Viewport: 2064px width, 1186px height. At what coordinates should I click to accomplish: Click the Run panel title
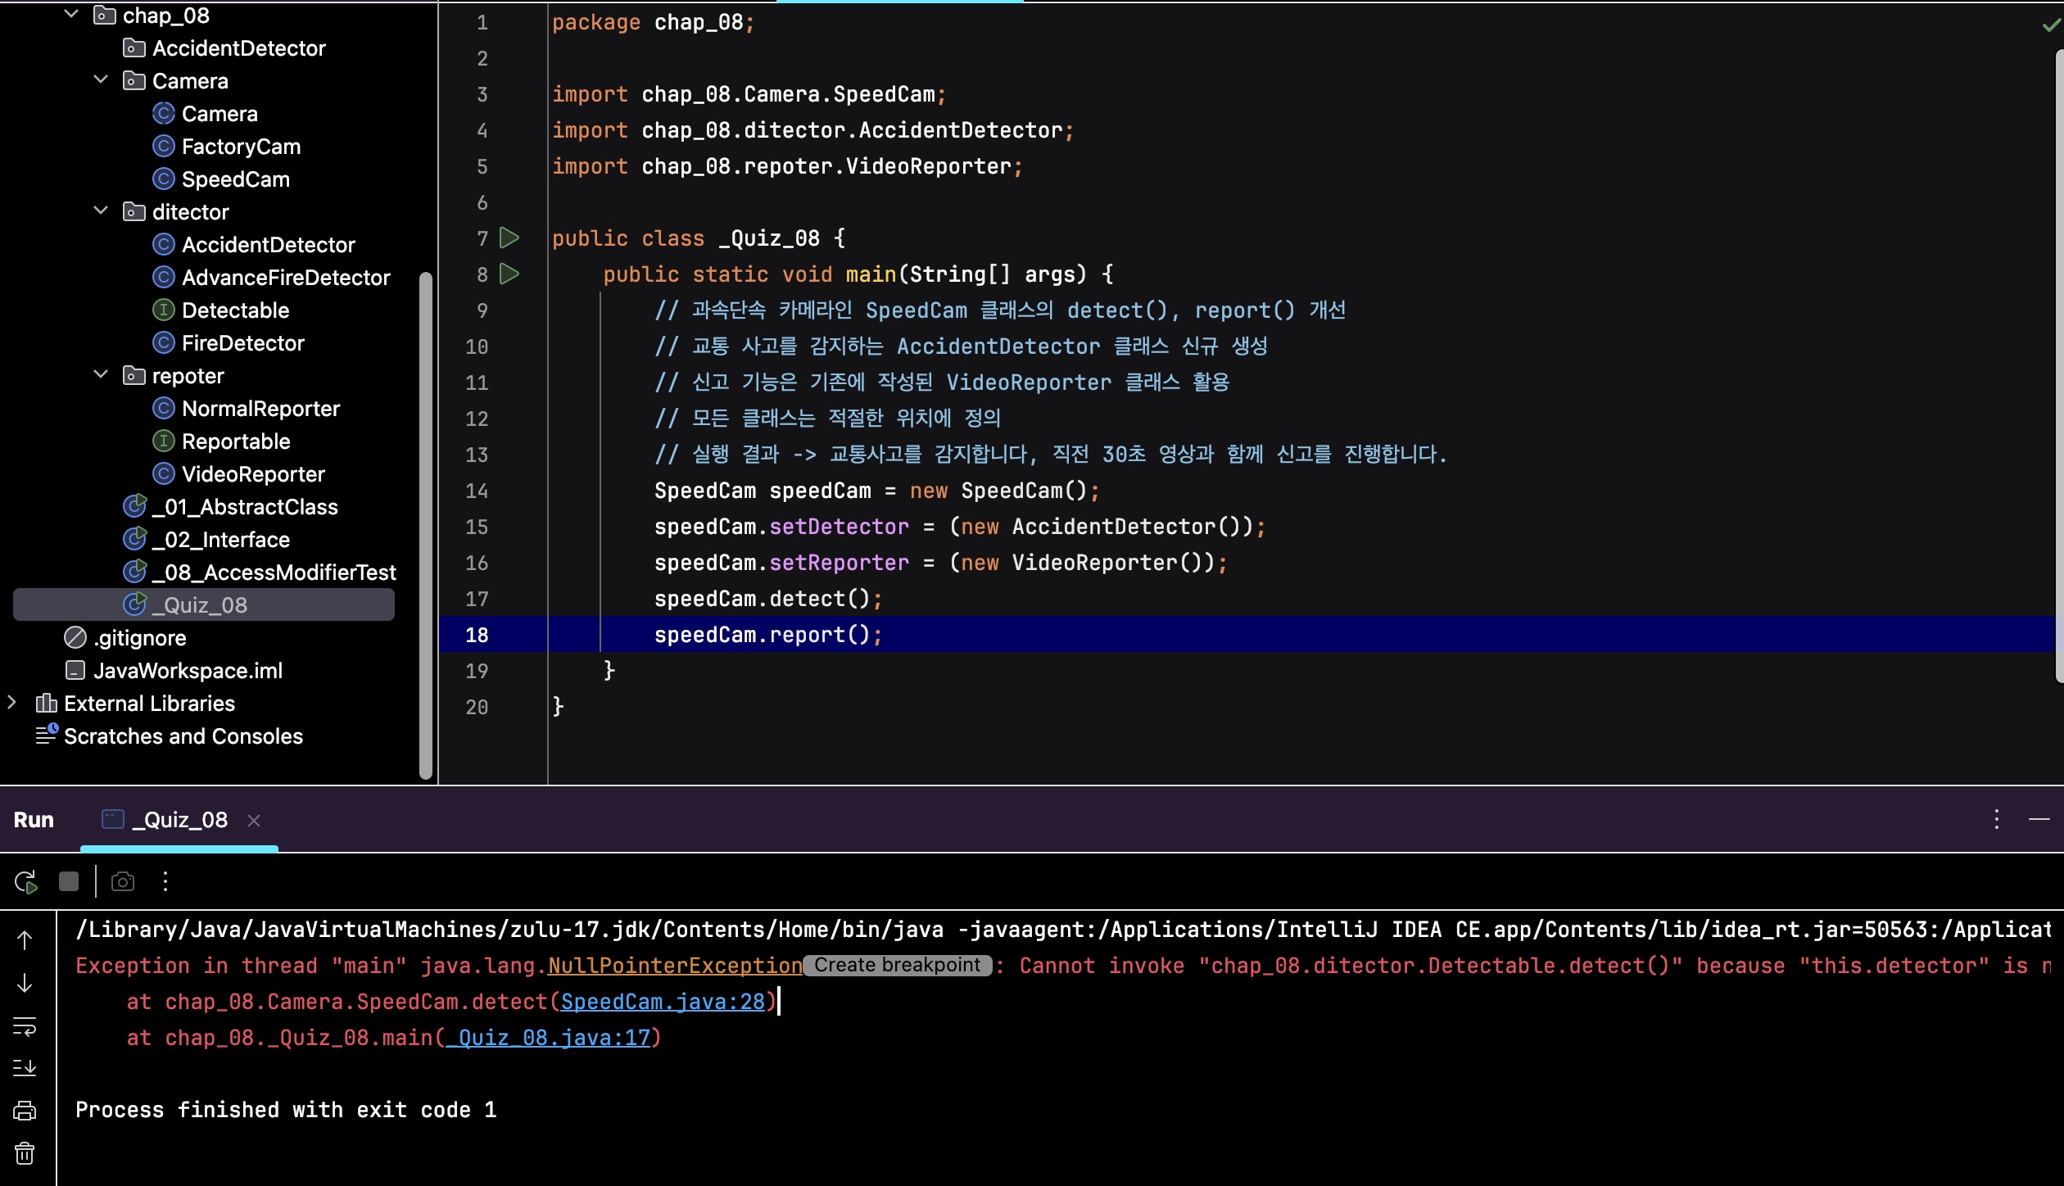[34, 820]
